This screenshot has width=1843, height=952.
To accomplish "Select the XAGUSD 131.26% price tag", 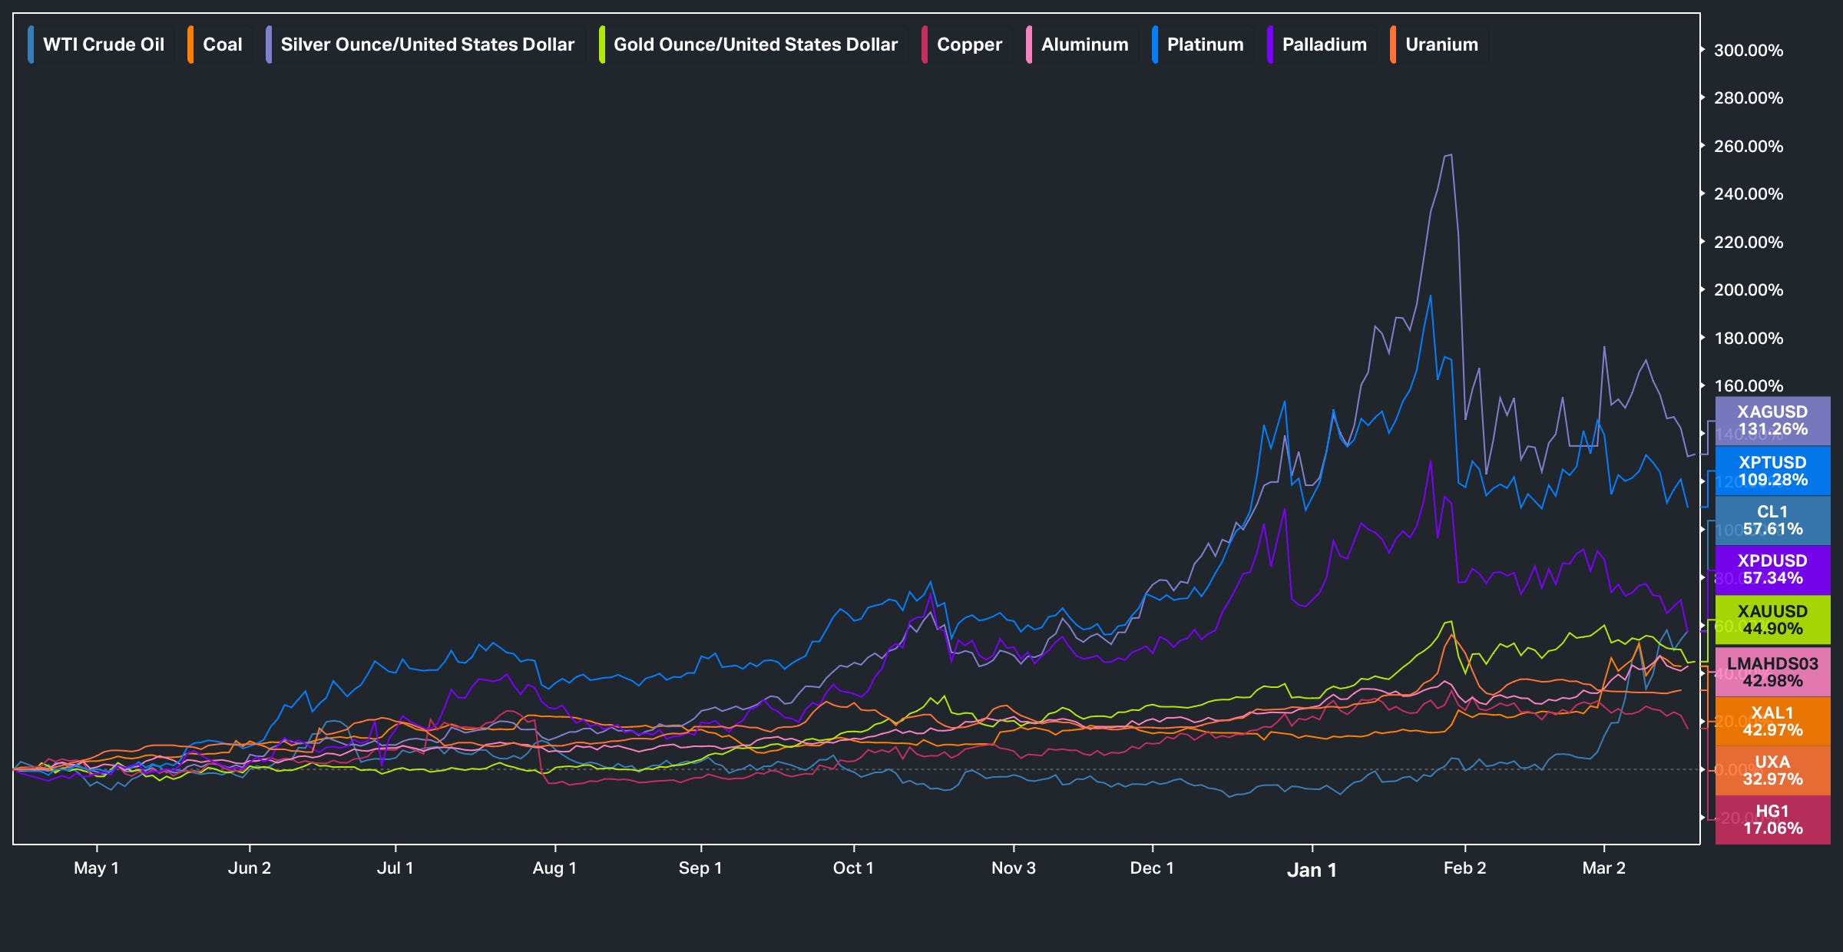I will [x=1772, y=421].
